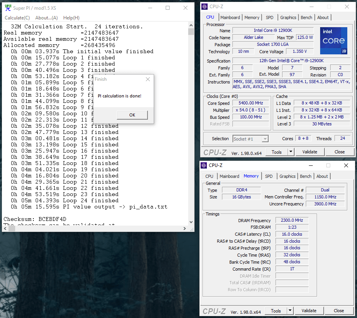Click the Core Voltage value 1.350 V

(300, 52)
